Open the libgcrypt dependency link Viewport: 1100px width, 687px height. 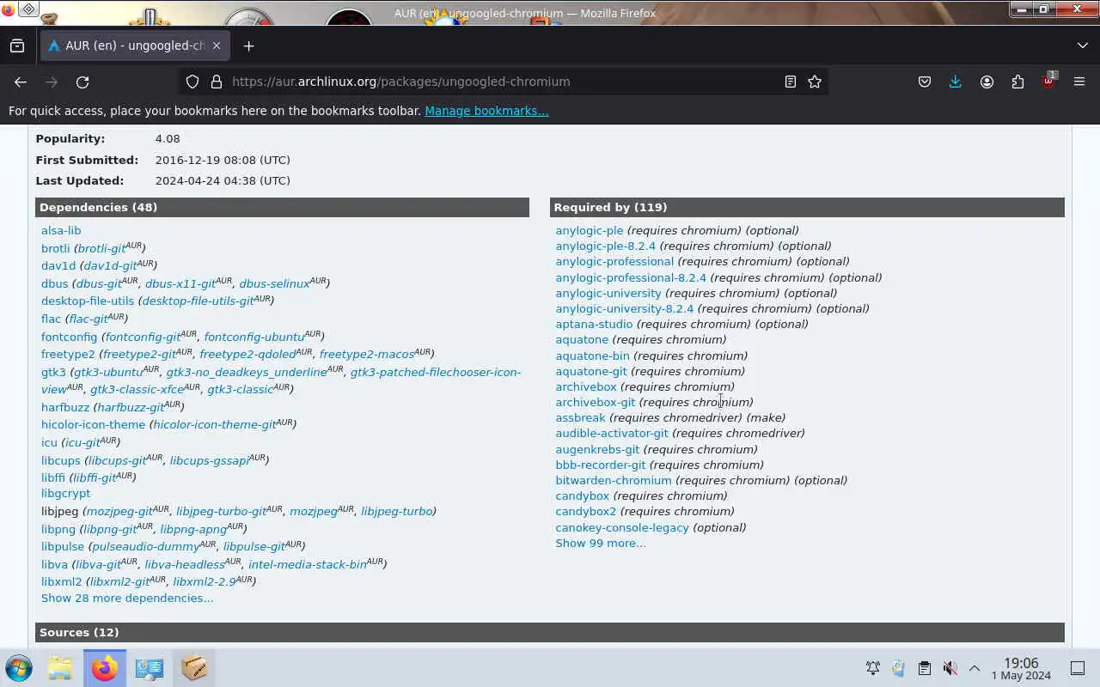point(65,493)
